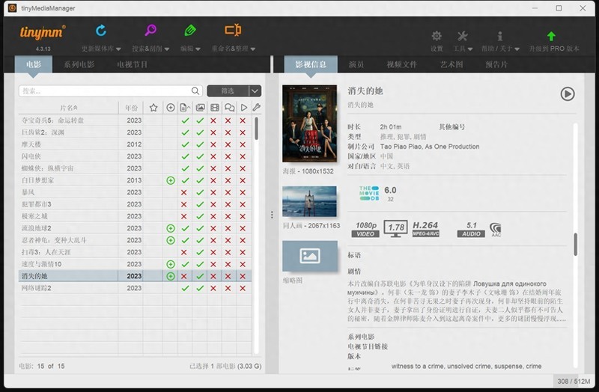
Task: Click the help/about info icon
Action: click(499, 36)
